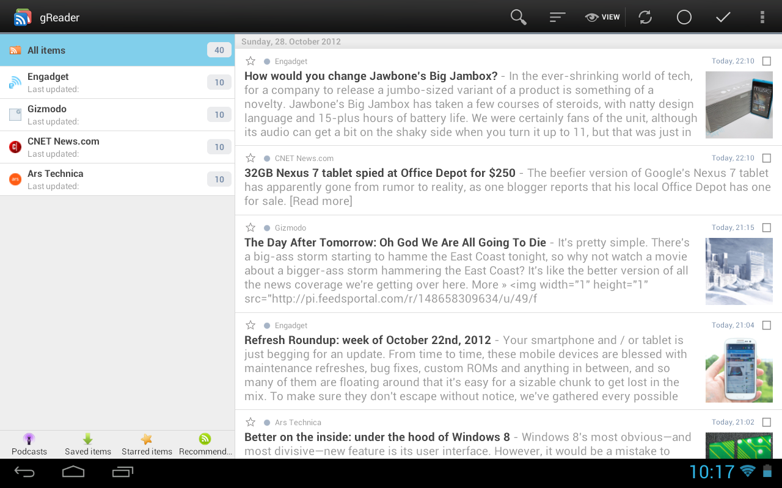This screenshot has width=782, height=488.
Task: Open the Ars Technica feed in the sidebar
Action: [117, 179]
